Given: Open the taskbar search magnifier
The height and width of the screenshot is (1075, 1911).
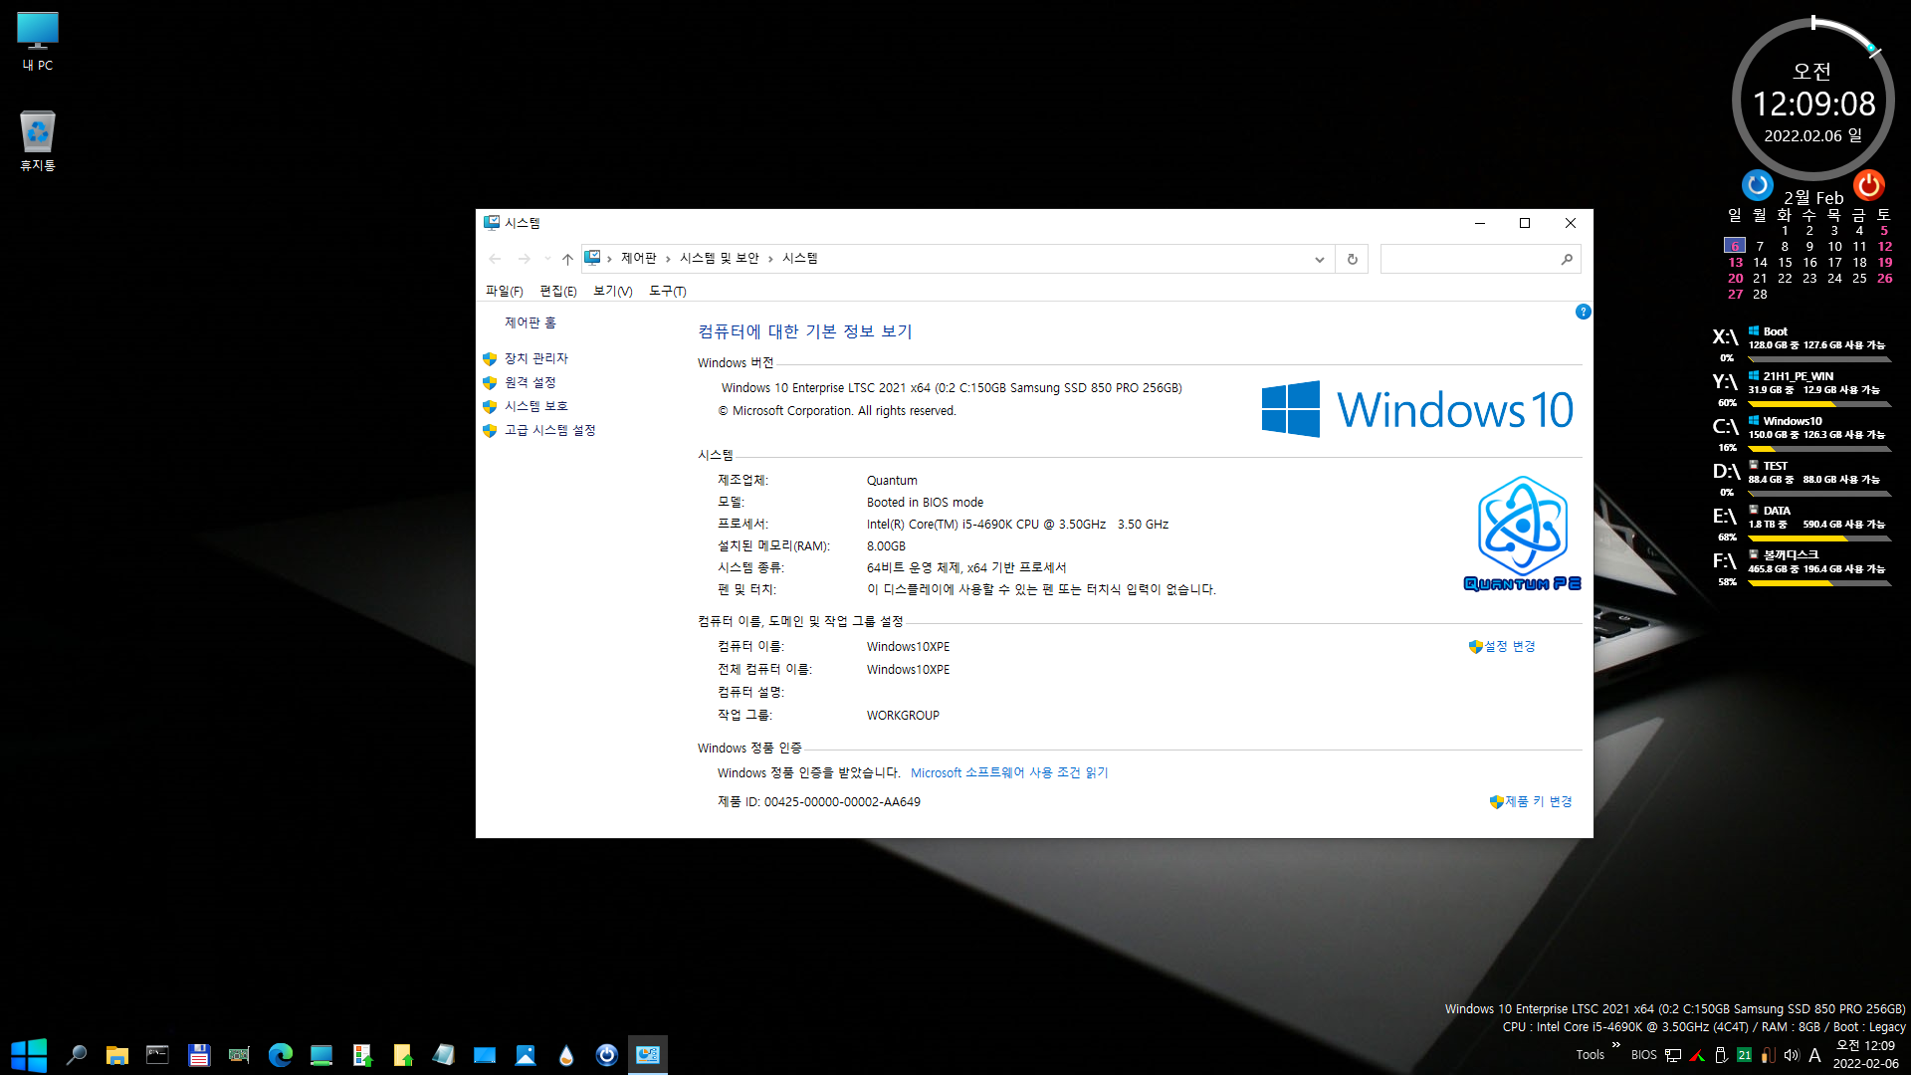Looking at the screenshot, I should 76,1055.
